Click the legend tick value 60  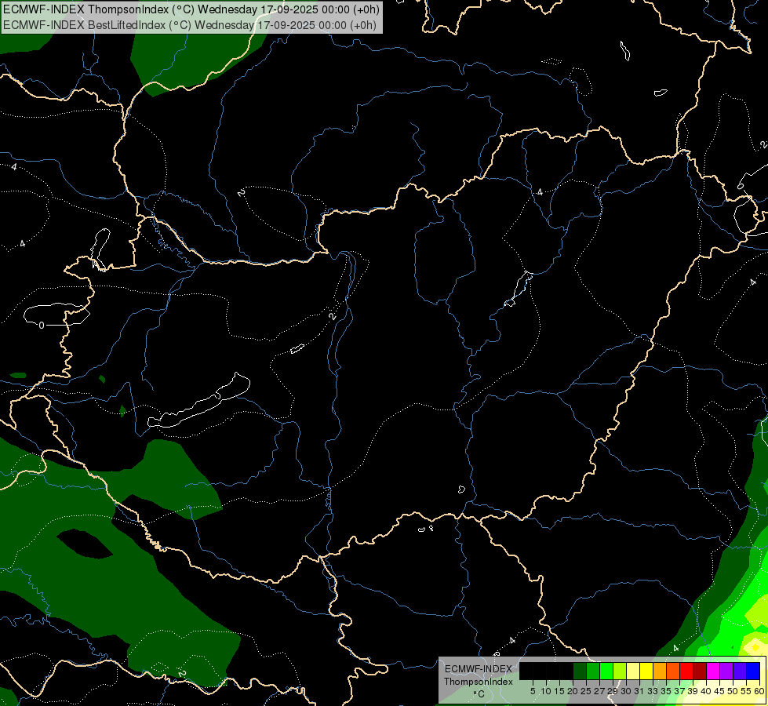point(759,691)
